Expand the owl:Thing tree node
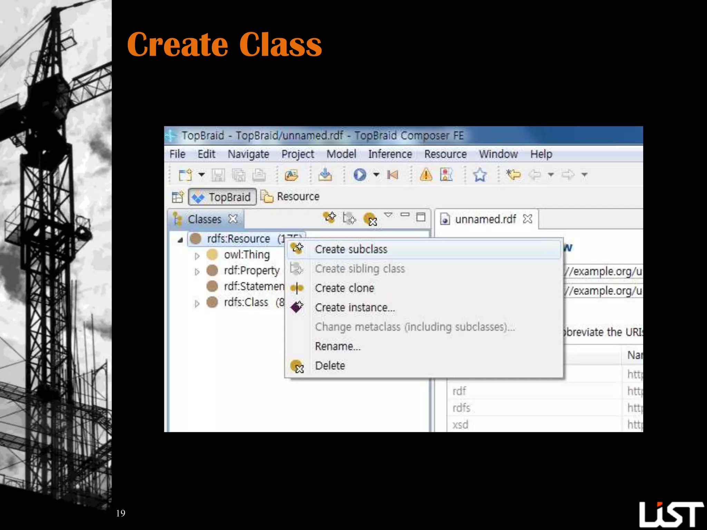This screenshot has width=707, height=530. pos(197,256)
